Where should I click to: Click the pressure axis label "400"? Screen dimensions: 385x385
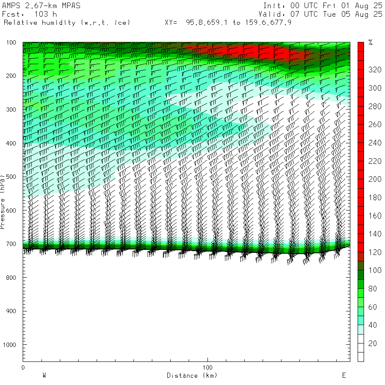(11, 143)
